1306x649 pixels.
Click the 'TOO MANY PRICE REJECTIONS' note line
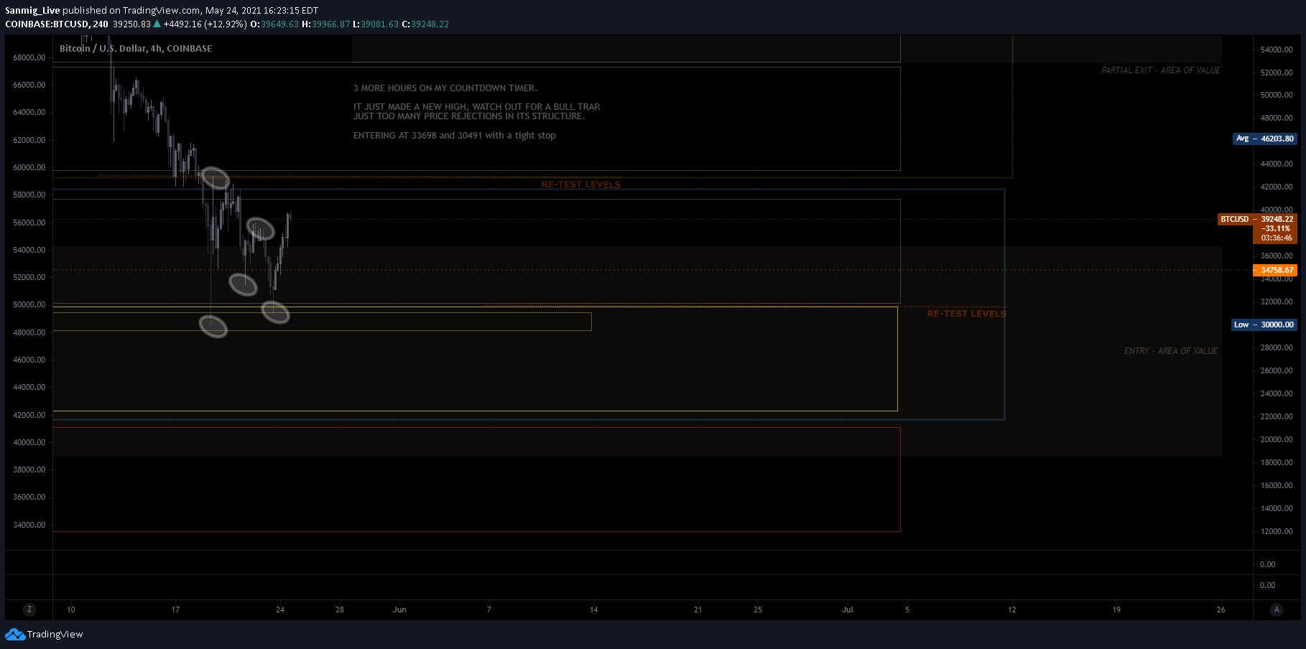(469, 116)
